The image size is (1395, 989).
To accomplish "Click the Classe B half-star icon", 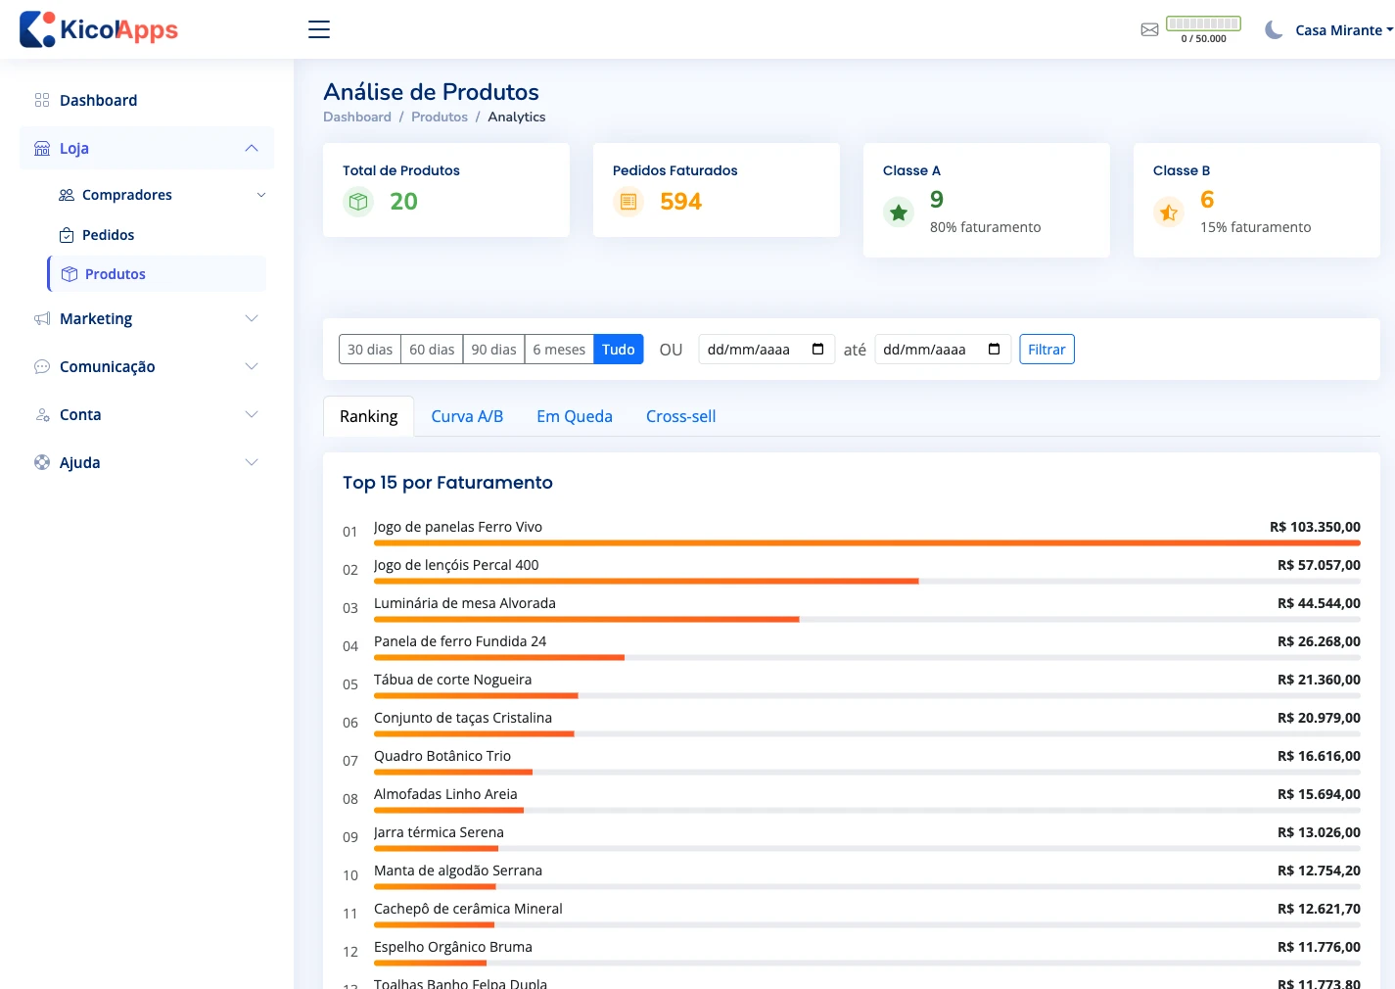I will [x=1169, y=212].
